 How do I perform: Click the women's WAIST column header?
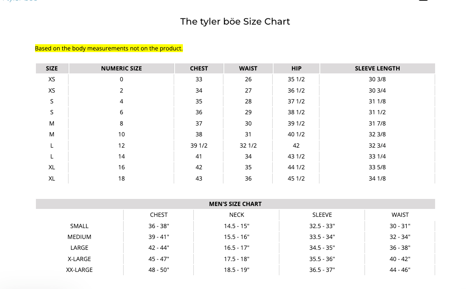click(x=248, y=68)
